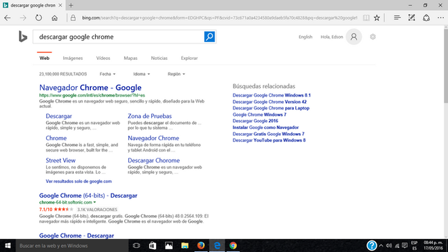Open Zona de Pruebas sublink

pos(150,116)
